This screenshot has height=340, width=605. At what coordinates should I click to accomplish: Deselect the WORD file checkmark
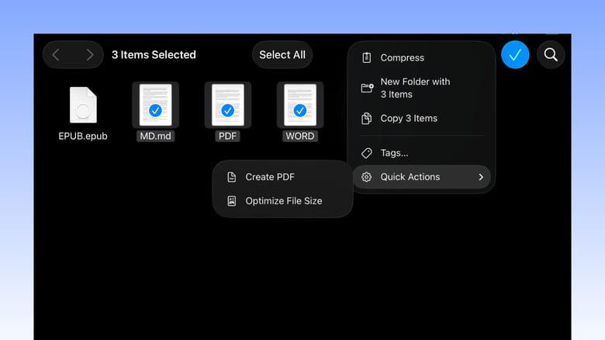299,111
